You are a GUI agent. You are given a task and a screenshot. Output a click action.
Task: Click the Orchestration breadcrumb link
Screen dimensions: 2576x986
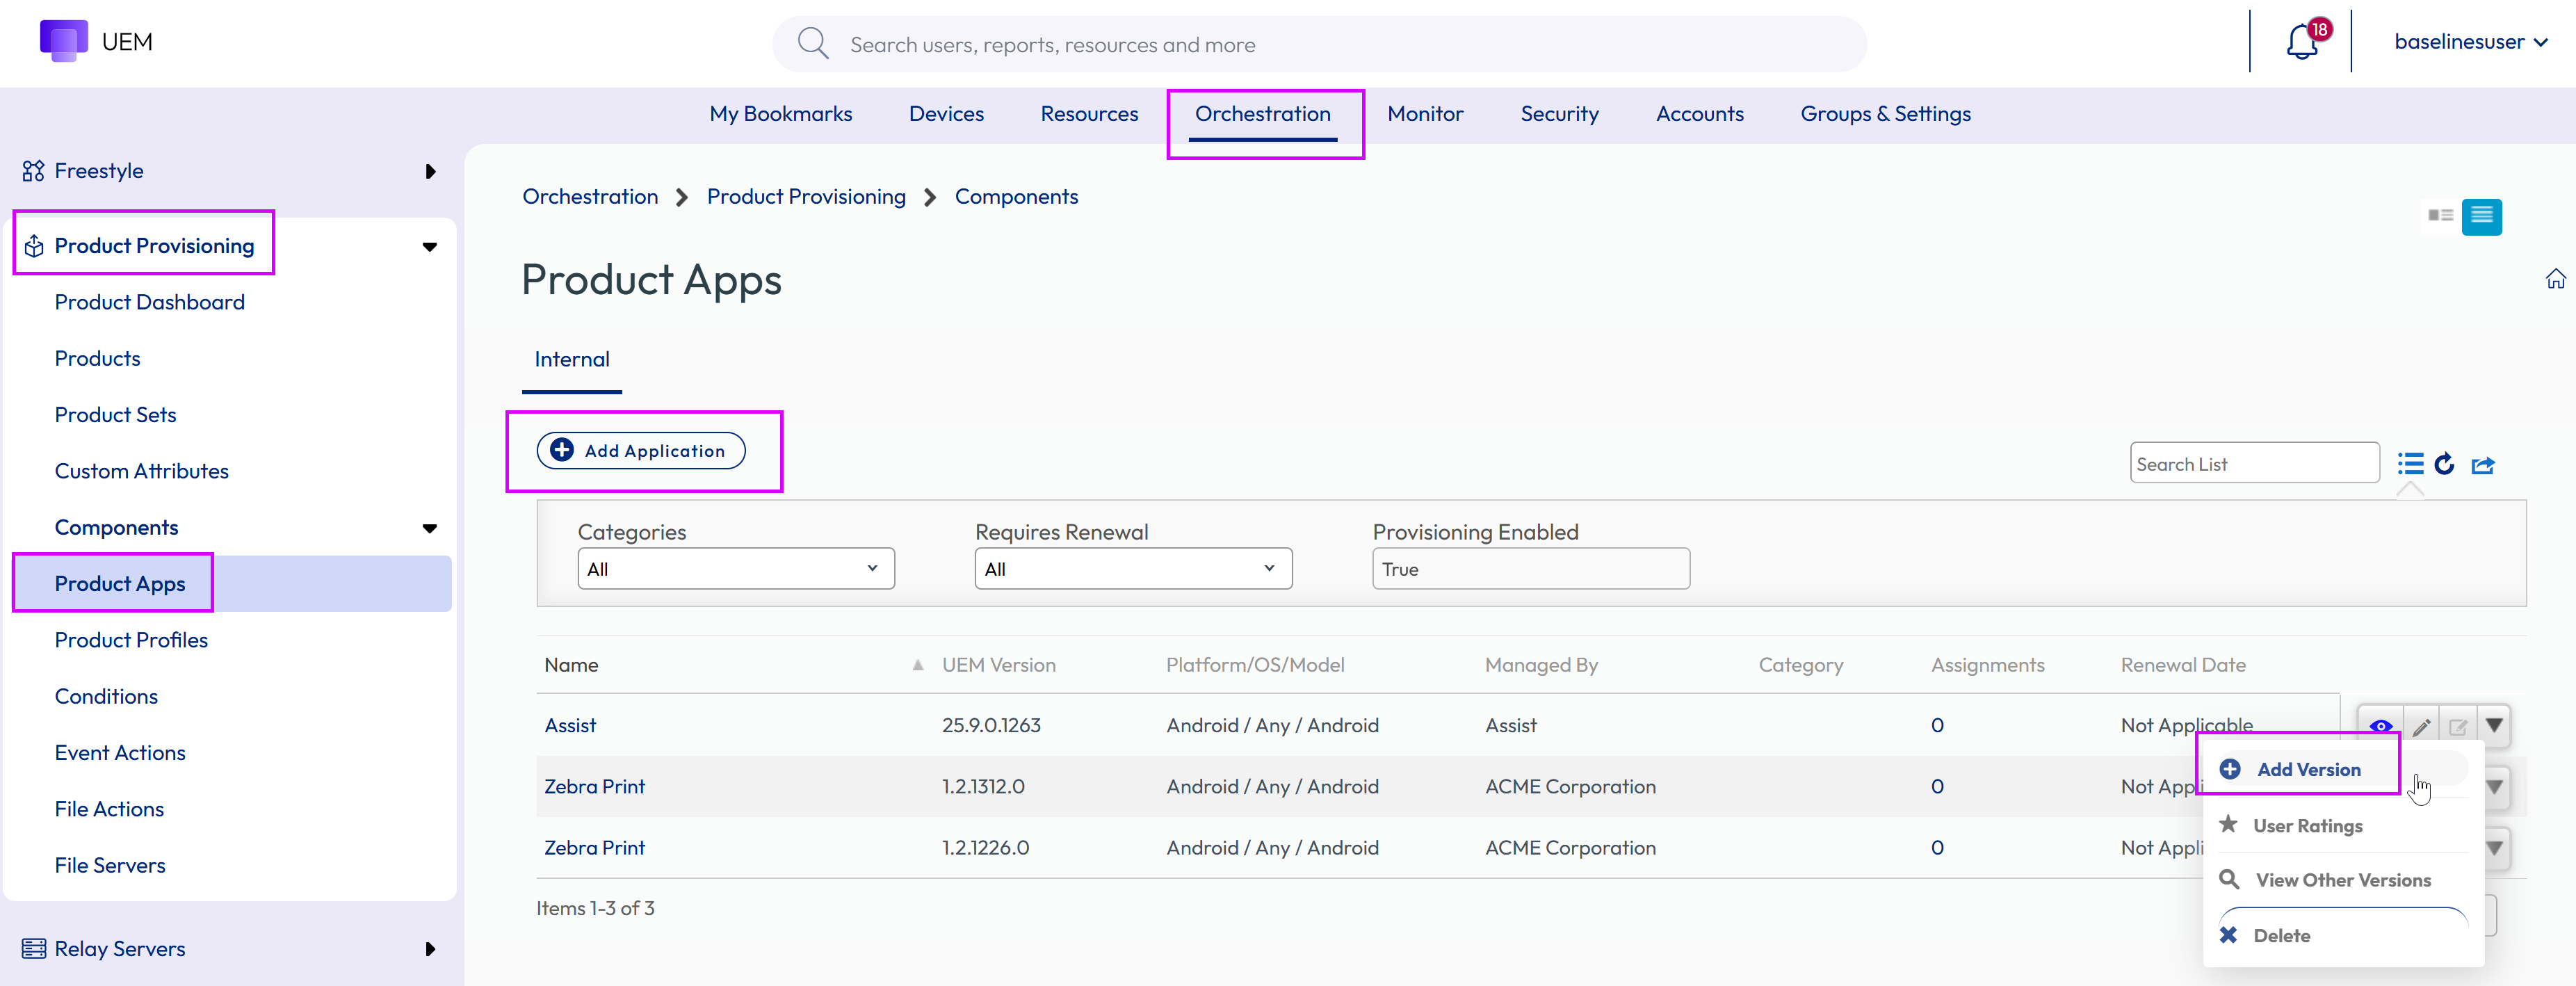[x=590, y=197]
